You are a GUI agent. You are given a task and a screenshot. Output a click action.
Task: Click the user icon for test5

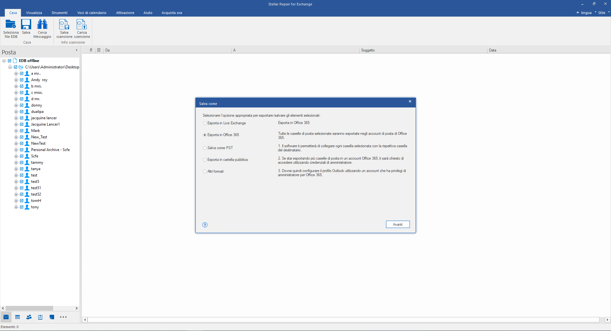pyautogui.click(x=27, y=182)
